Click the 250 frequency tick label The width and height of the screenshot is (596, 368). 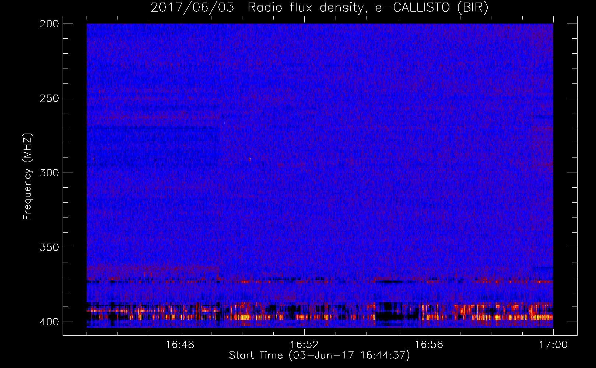tap(49, 98)
